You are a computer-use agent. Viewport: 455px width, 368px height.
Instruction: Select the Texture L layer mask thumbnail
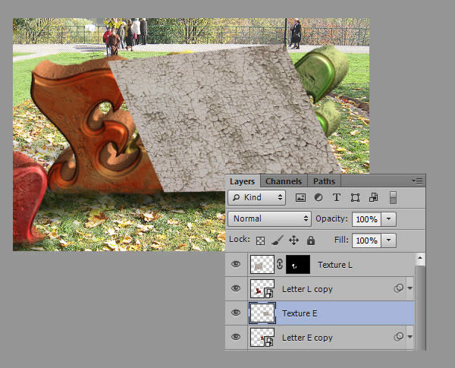(x=299, y=265)
